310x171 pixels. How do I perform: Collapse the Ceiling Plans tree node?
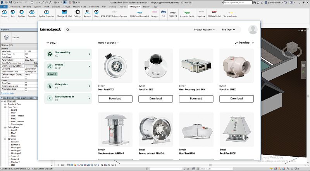pos(5,127)
